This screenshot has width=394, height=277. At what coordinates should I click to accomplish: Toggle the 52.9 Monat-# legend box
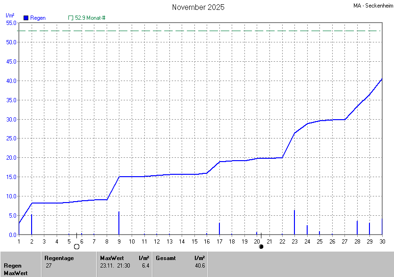[71, 17]
